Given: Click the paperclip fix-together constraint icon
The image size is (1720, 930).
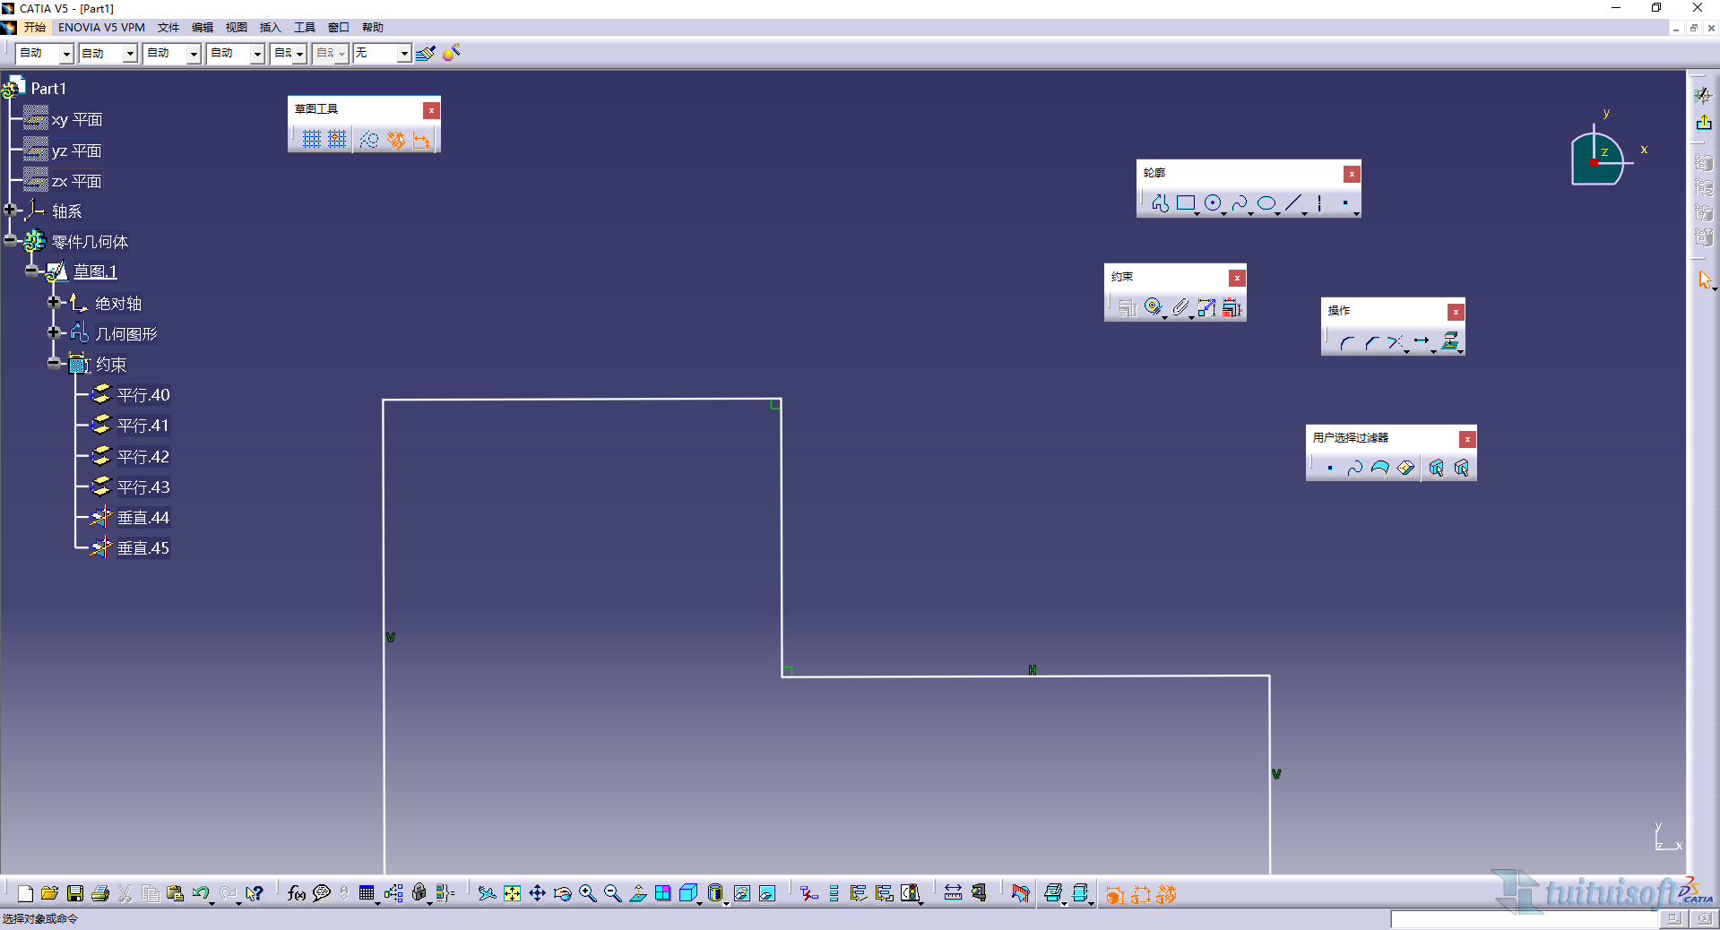Looking at the screenshot, I should tap(1180, 308).
